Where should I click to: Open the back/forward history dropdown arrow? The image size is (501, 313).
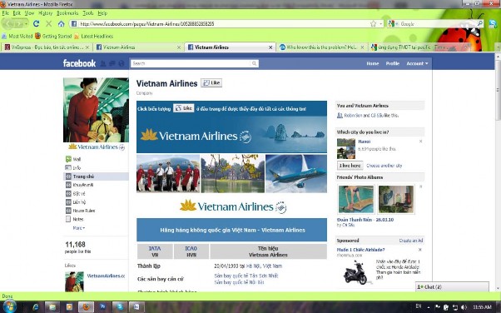click(x=27, y=23)
